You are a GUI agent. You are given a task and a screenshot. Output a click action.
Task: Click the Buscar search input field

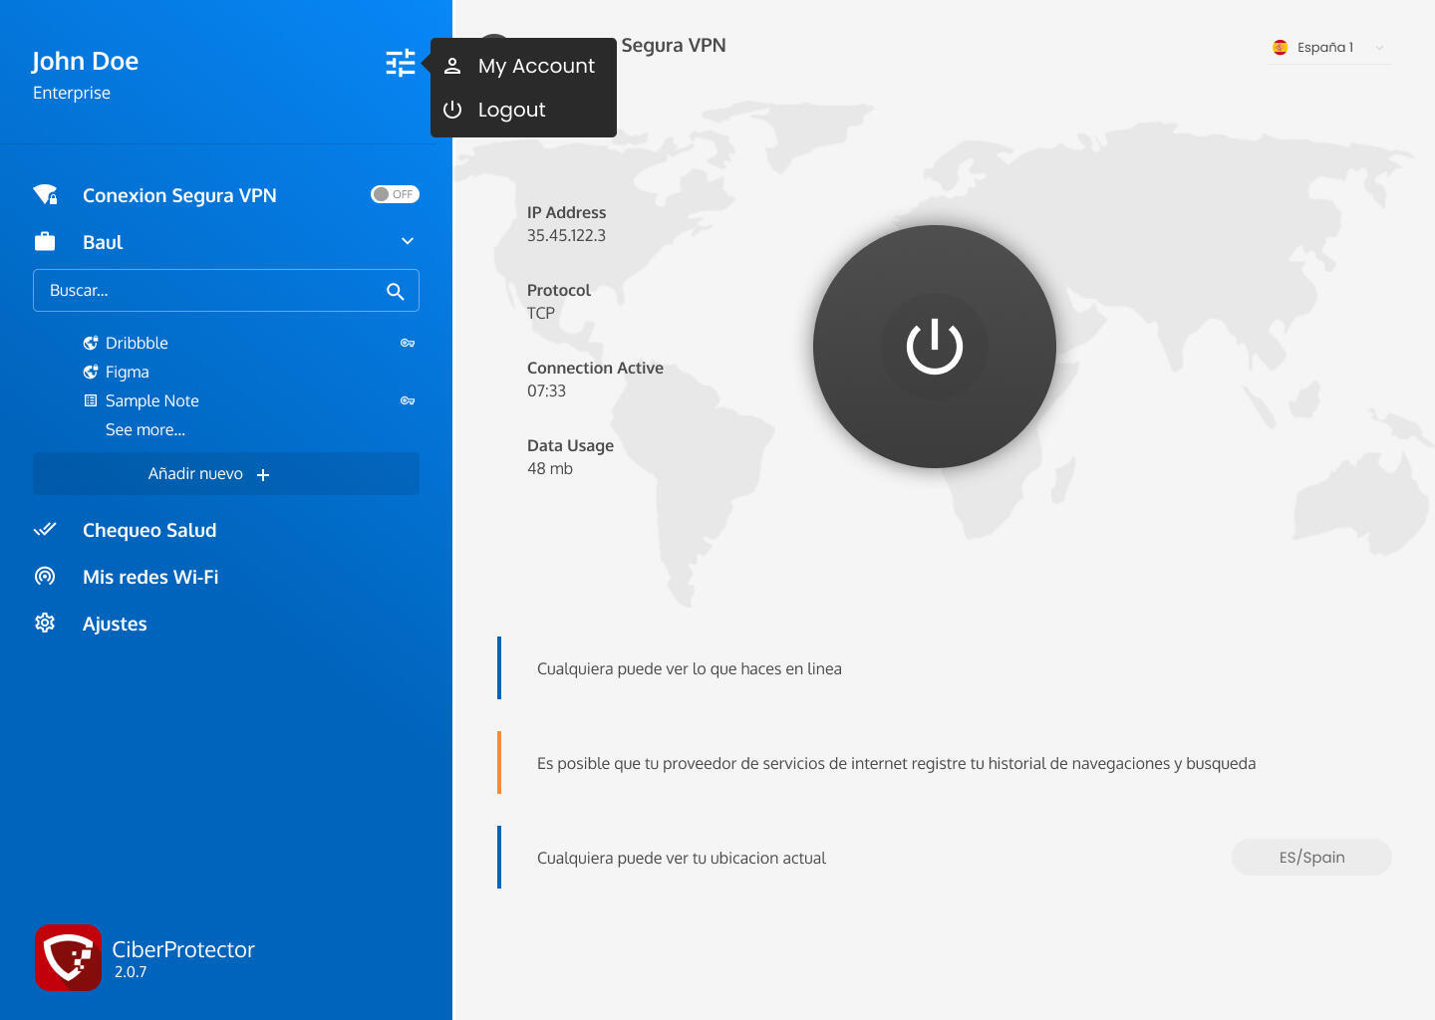209,291
